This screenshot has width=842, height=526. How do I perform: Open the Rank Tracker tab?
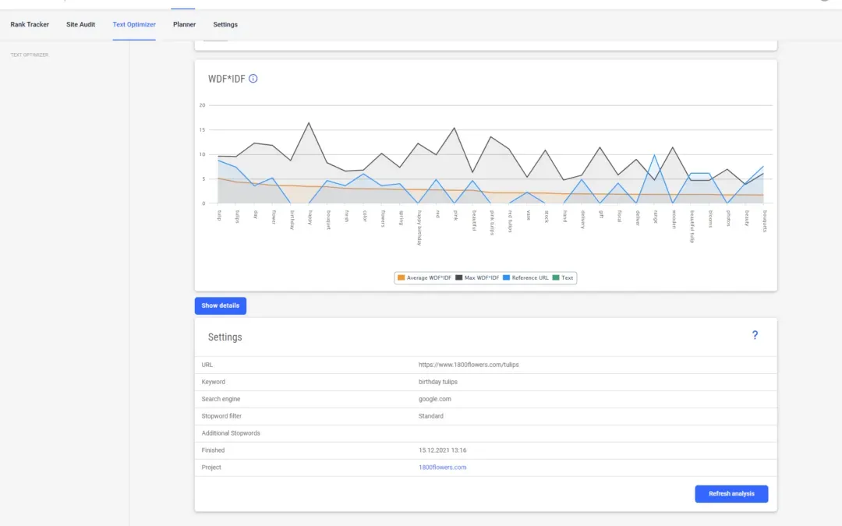[30, 25]
